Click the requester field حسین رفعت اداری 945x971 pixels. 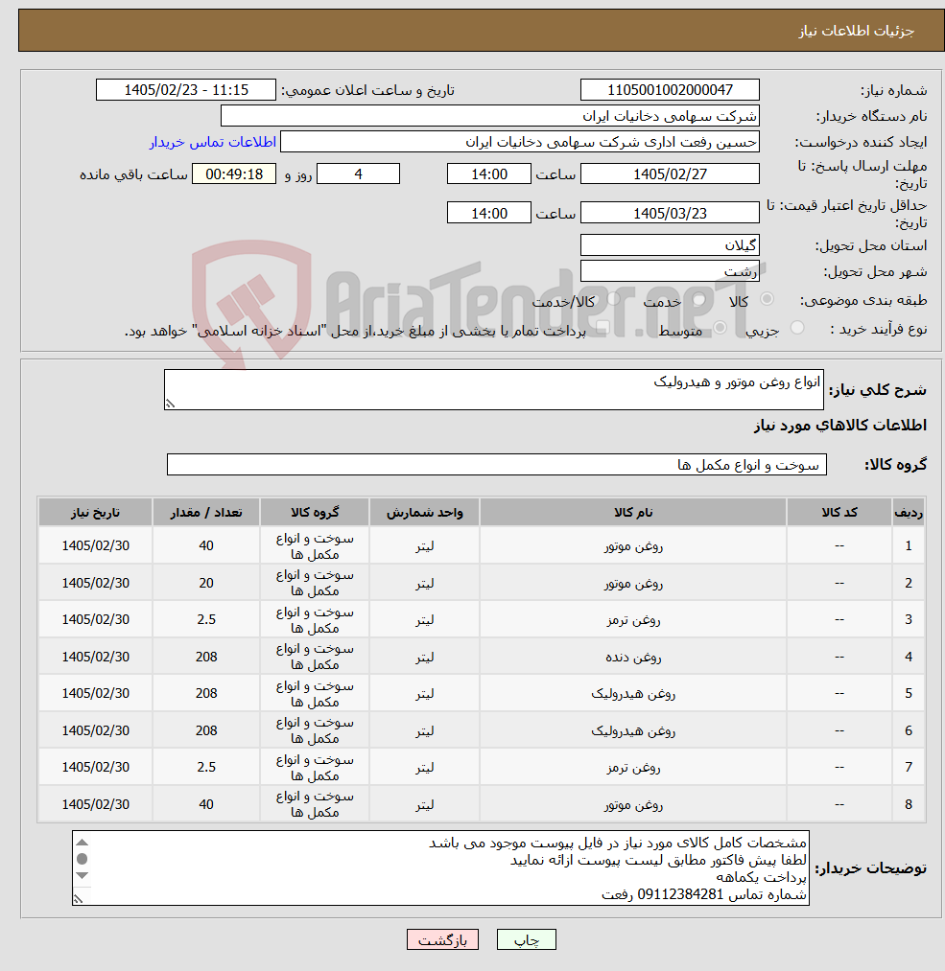pyautogui.click(x=519, y=142)
